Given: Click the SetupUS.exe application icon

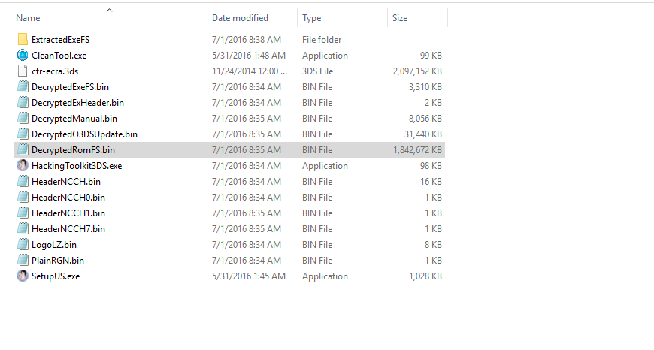Looking at the screenshot, I should click(22, 276).
